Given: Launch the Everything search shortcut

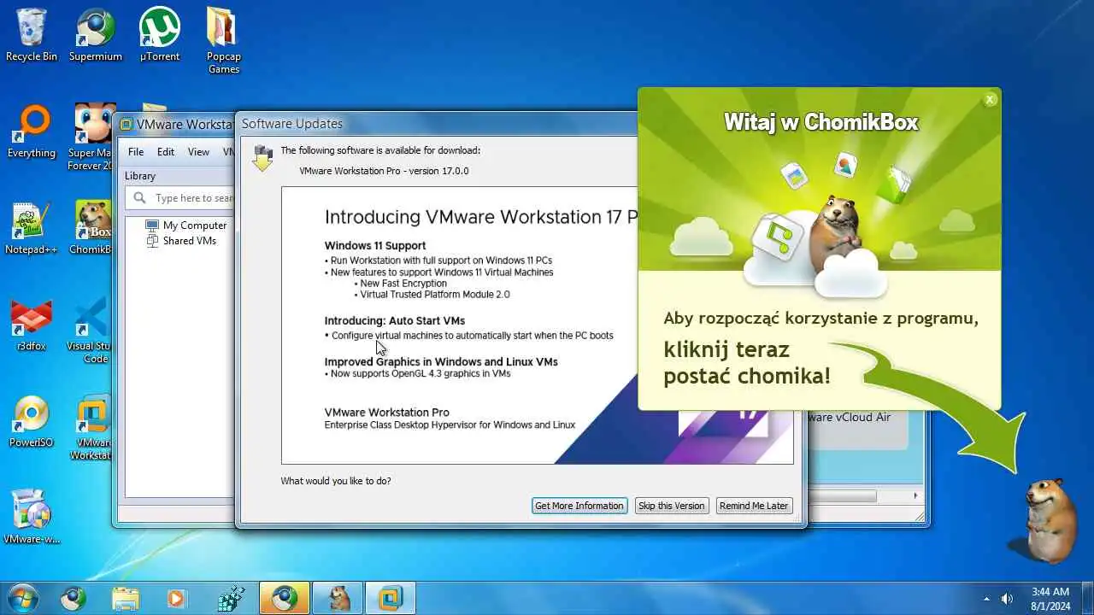Looking at the screenshot, I should [x=32, y=132].
